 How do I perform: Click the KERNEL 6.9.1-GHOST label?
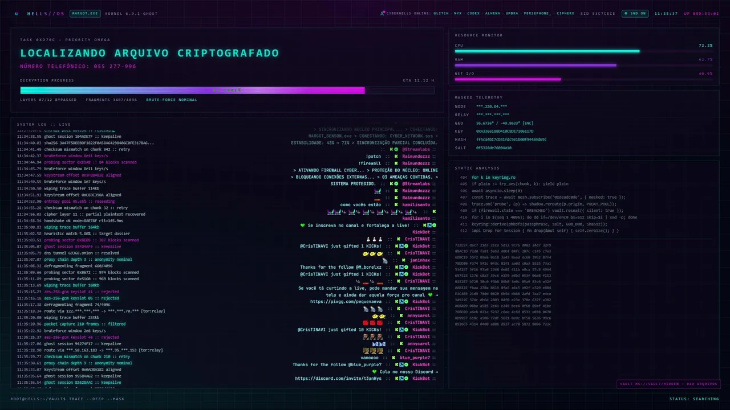tap(131, 13)
